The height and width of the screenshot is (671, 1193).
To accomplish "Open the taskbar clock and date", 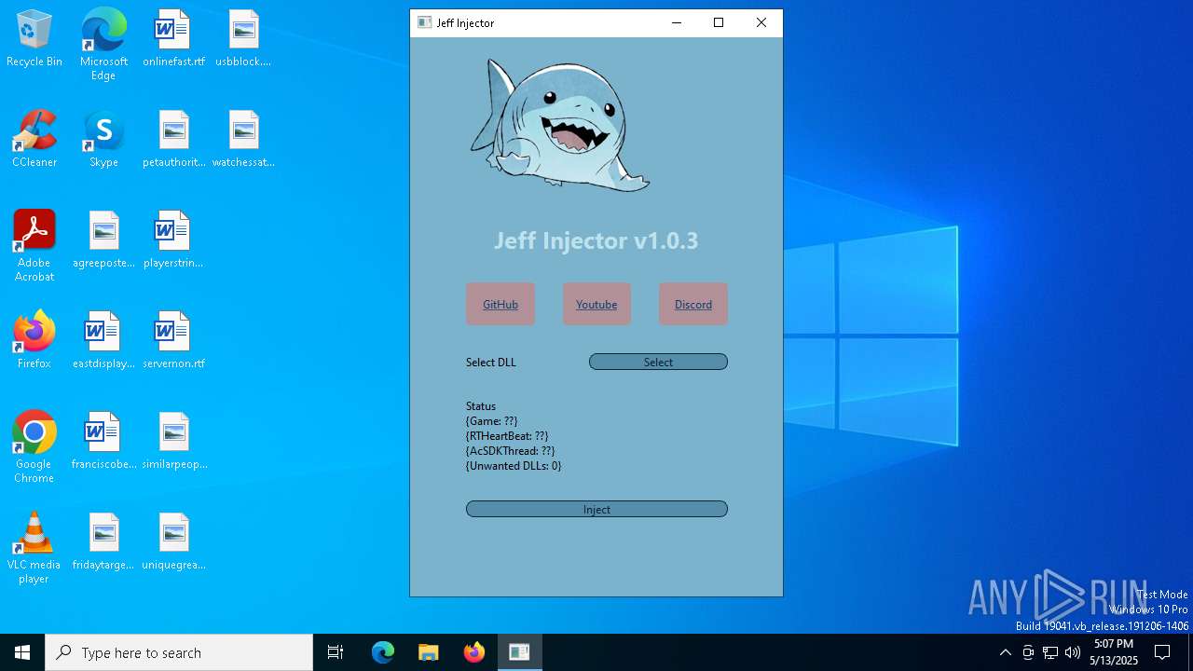I will [1114, 652].
